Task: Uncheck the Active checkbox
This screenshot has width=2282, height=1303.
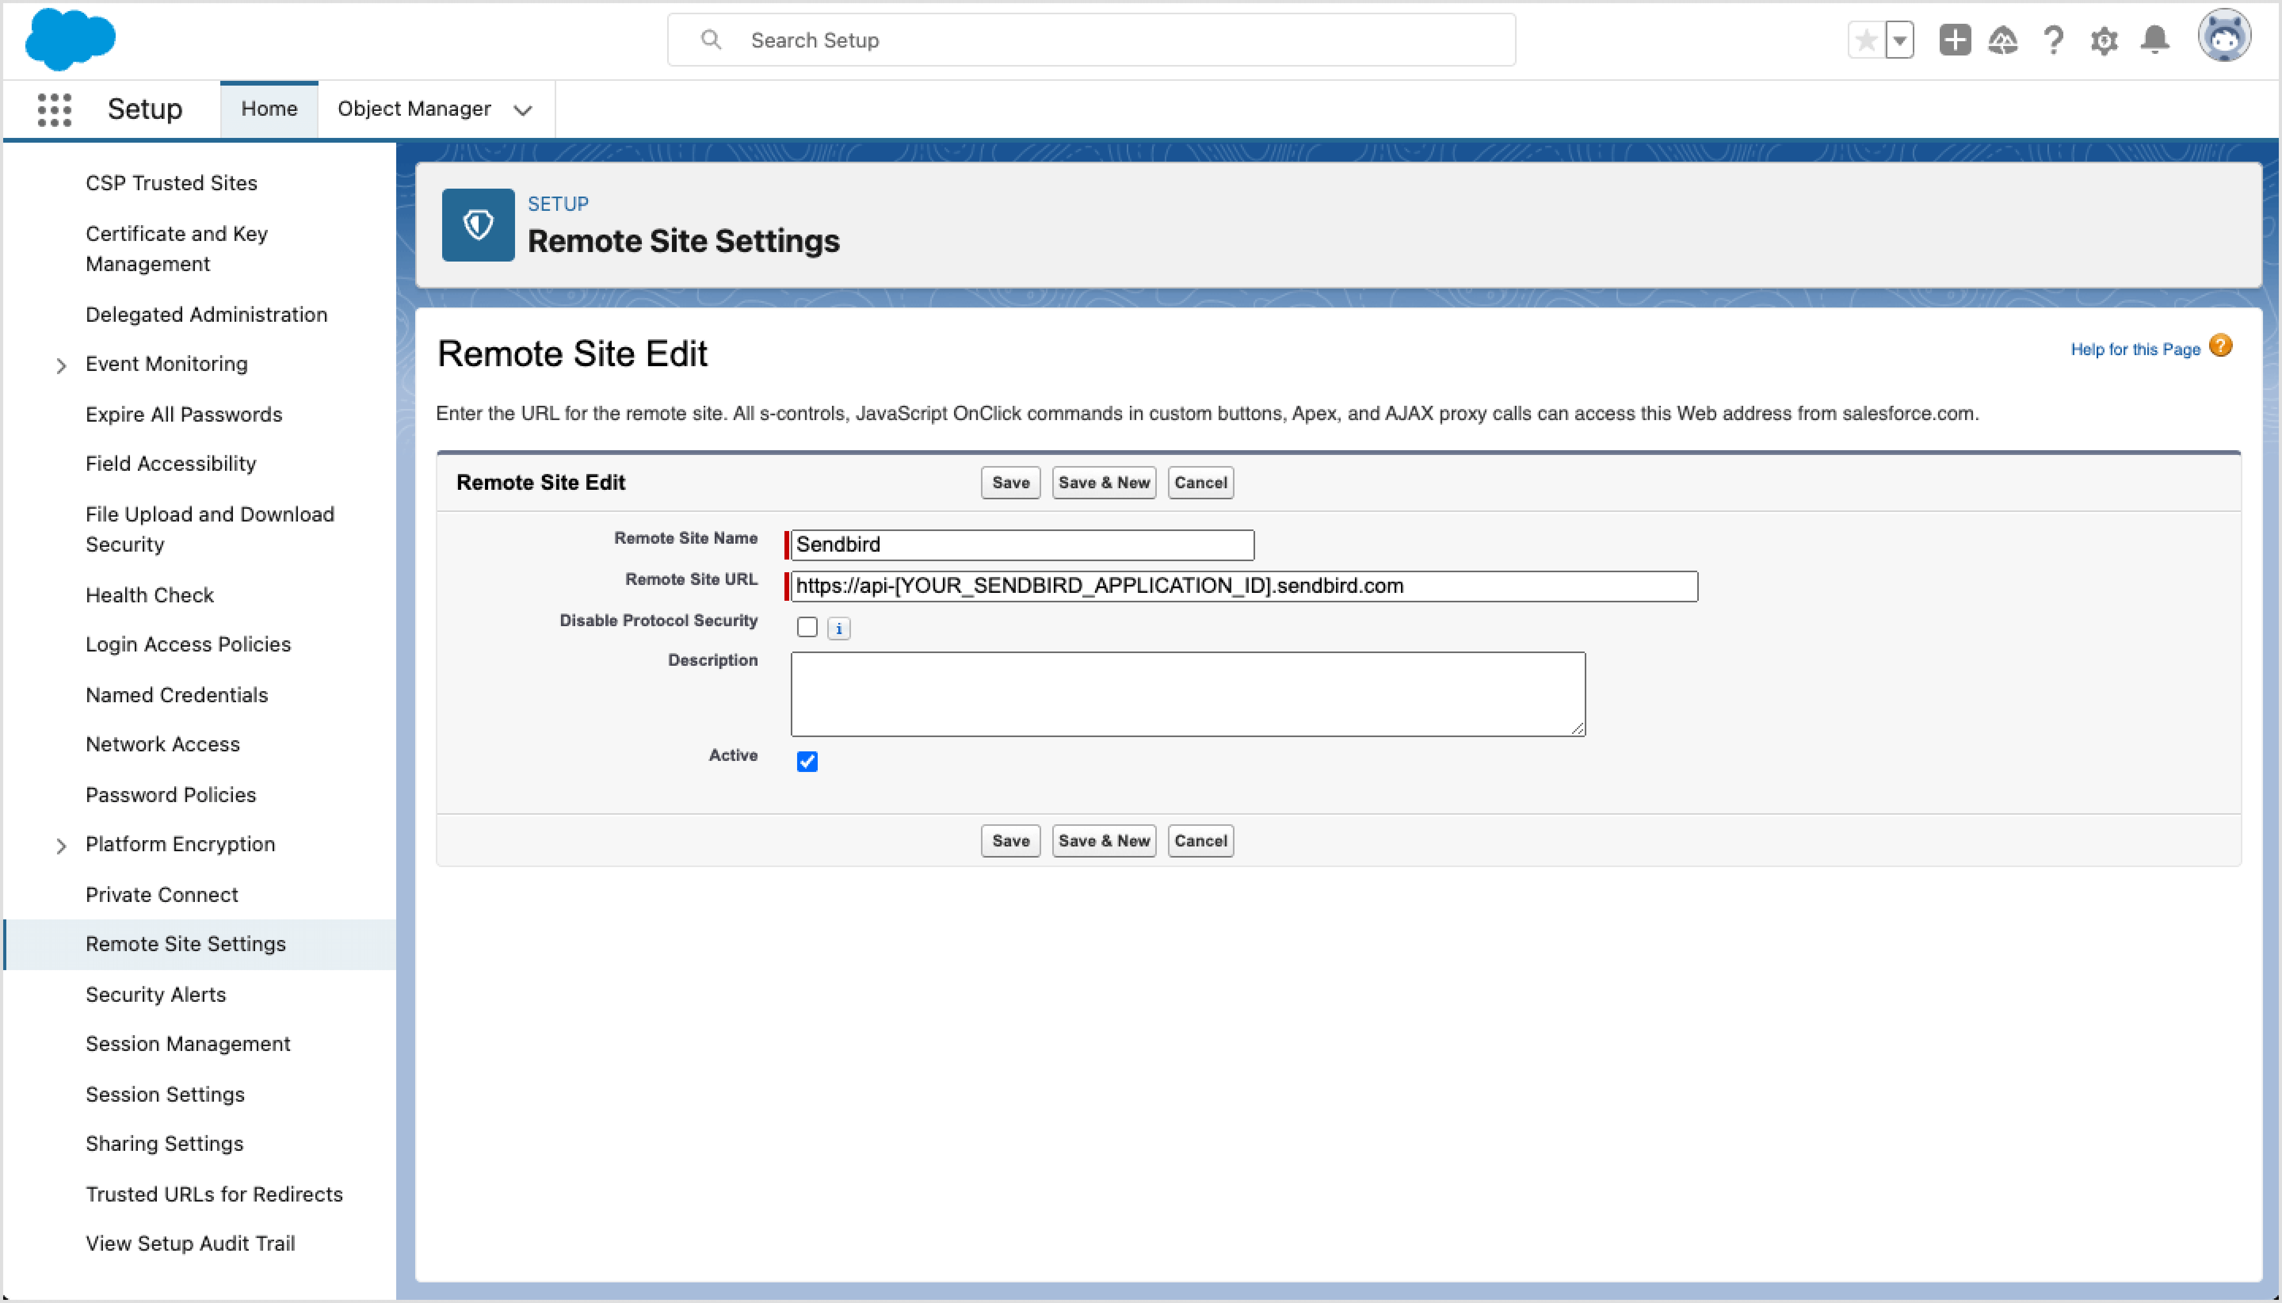Action: click(x=807, y=761)
